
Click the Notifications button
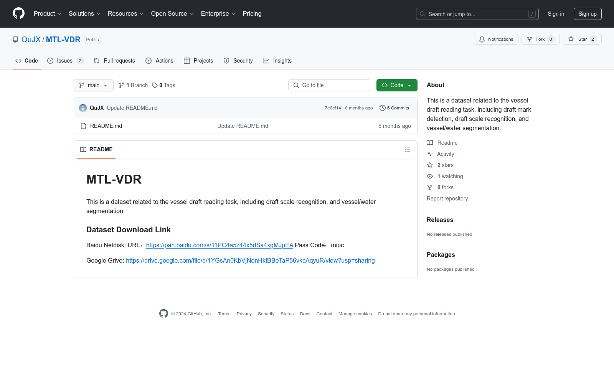496,39
